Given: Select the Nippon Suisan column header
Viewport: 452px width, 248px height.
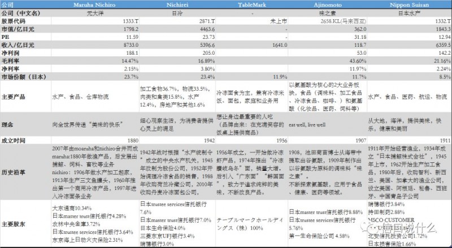Looking at the screenshot, I should (x=409, y=5).
